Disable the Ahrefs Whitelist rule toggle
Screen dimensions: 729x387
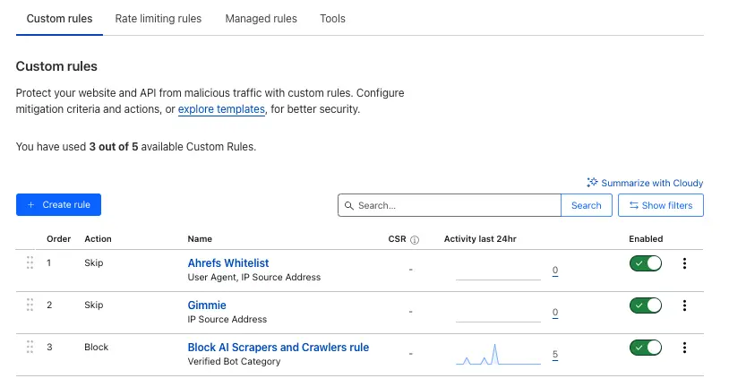tap(646, 263)
